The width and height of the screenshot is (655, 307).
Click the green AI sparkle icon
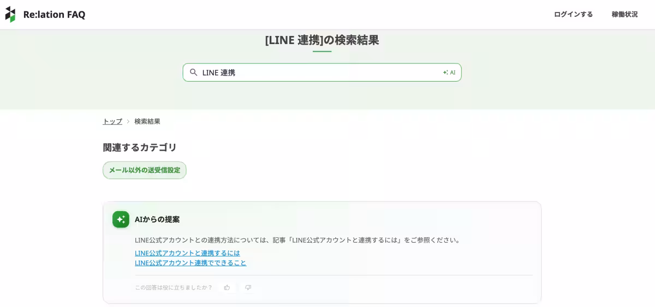(121, 219)
